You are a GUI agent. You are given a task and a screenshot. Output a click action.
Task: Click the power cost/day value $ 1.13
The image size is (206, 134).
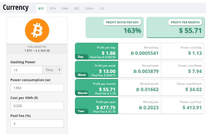pyautogui.click(x=195, y=53)
